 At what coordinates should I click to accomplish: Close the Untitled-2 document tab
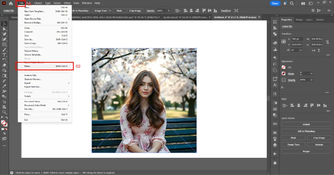point(259,17)
